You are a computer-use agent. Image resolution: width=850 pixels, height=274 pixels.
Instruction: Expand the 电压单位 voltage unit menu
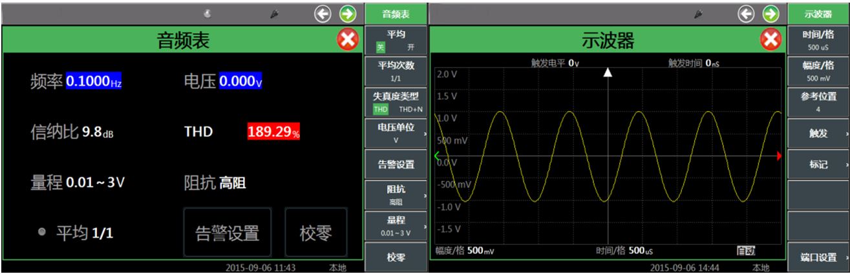[x=396, y=132]
